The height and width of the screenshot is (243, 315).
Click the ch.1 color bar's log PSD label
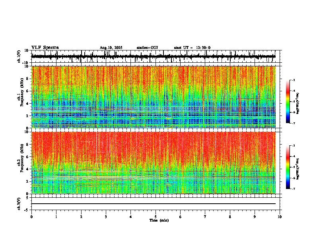(x=297, y=104)
